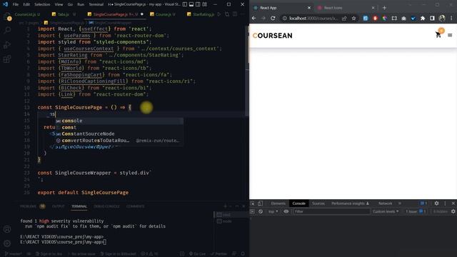The height and width of the screenshot is (257, 457).
Task: Split the editor to the right
Action: tap(235, 14)
